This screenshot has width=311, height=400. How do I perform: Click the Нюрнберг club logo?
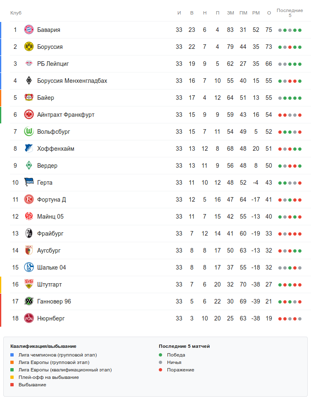(x=29, y=318)
